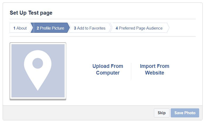Viewport: 205px width, 123px height.
Task: Select the step number 3 badge
Action: (x=75, y=28)
